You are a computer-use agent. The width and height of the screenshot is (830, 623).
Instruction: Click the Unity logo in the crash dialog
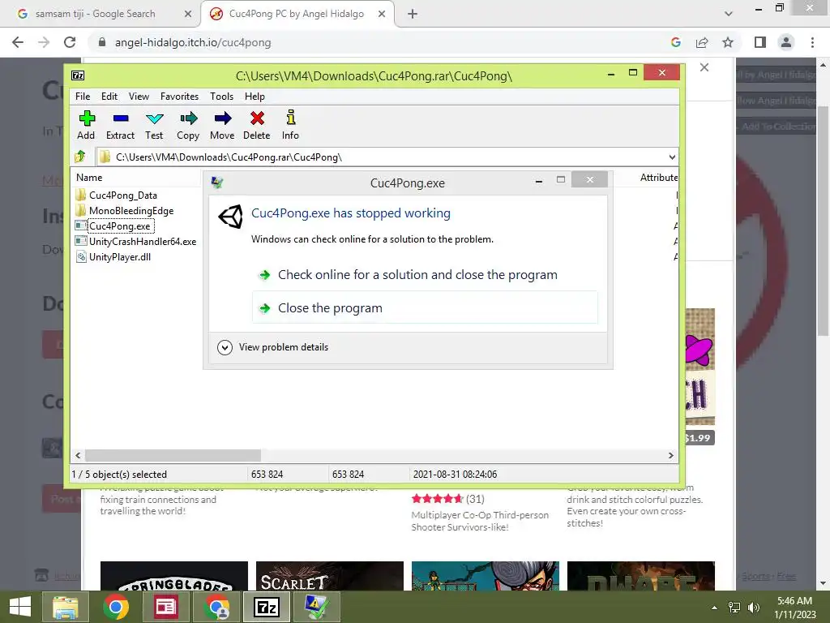[x=231, y=217]
